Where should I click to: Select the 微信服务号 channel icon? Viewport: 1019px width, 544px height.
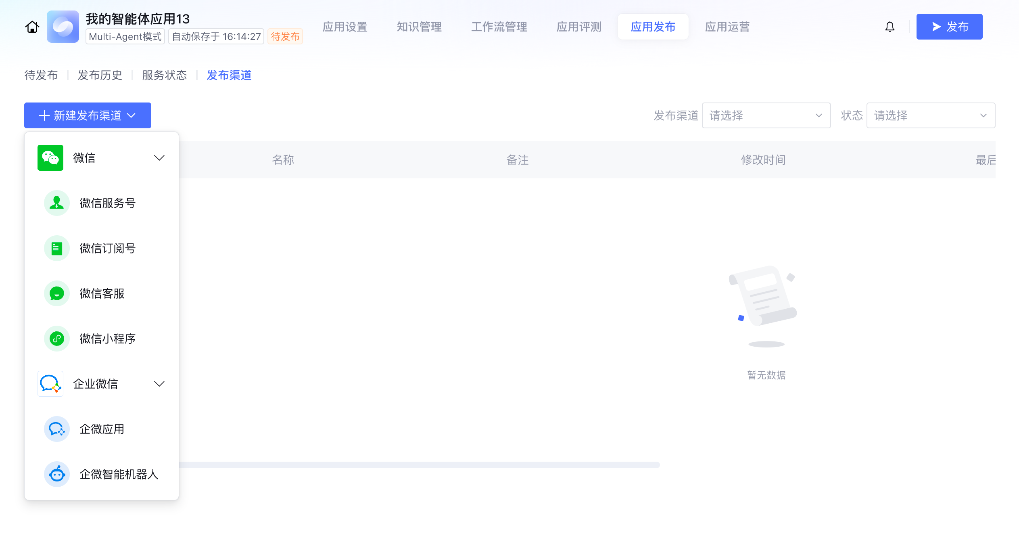coord(57,203)
